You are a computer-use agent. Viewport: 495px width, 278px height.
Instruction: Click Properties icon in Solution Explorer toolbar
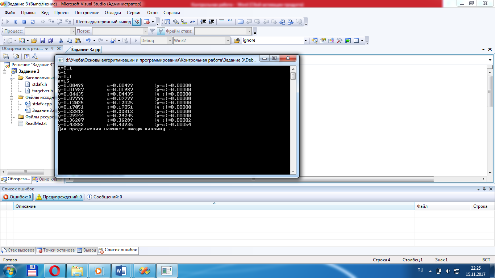point(6,56)
